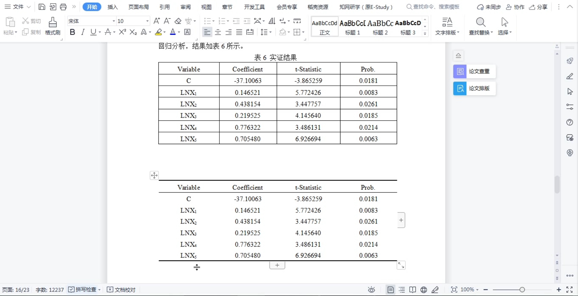Switch to reading layout view
This screenshot has width=578, height=296.
[x=413, y=290]
